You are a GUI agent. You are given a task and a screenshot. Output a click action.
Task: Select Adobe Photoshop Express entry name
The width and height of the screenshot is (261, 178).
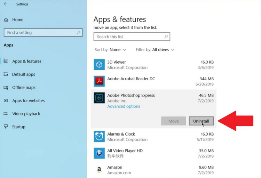tap(131, 96)
